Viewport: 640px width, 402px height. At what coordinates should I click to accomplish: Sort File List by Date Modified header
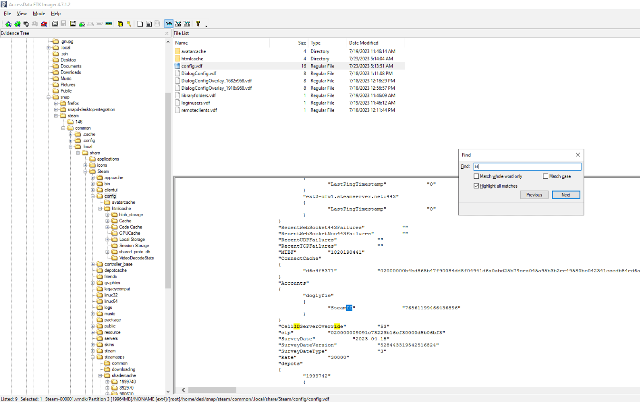coord(376,43)
